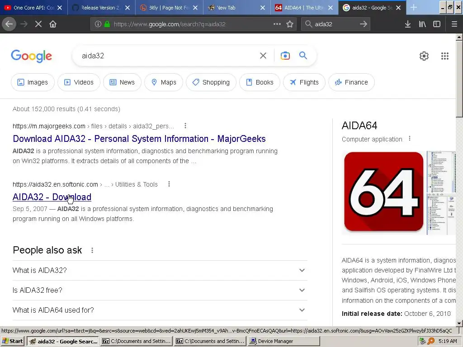Viewport: 463px width, 347px height.
Task: Filter results by Images
Action: point(33,82)
